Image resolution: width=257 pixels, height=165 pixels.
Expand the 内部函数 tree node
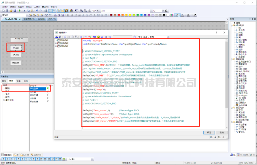coord(56,46)
